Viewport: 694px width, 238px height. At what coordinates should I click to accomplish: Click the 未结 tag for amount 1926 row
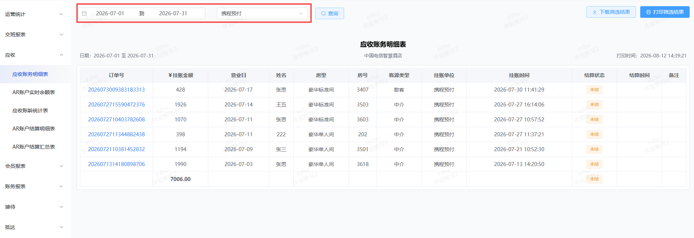[594, 105]
